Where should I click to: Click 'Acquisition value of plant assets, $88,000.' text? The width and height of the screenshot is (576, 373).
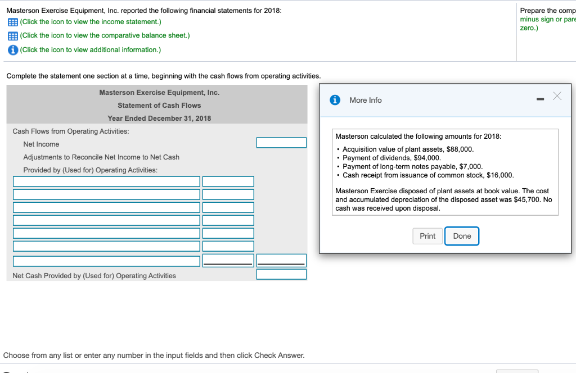408,149
